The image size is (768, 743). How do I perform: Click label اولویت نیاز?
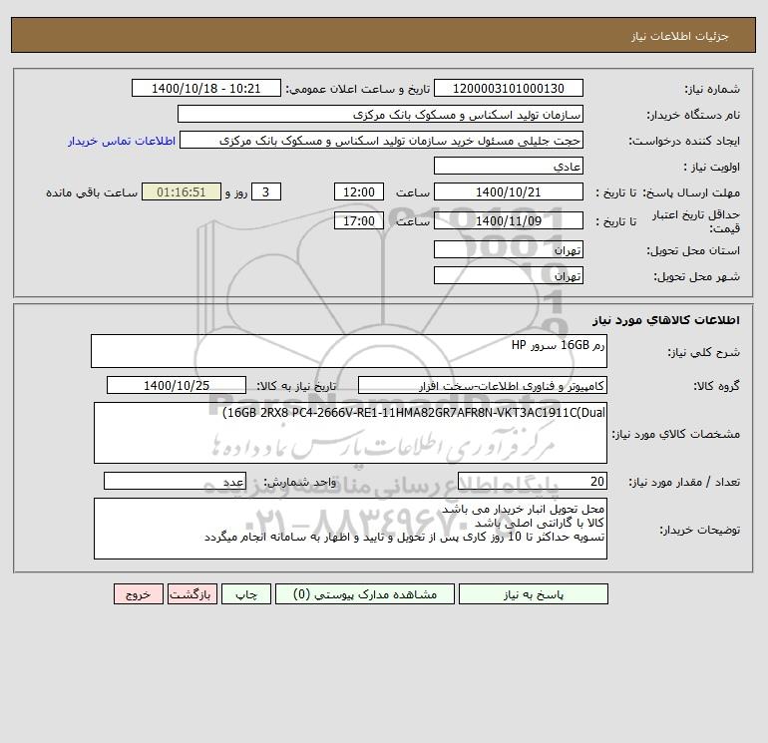click(x=712, y=167)
